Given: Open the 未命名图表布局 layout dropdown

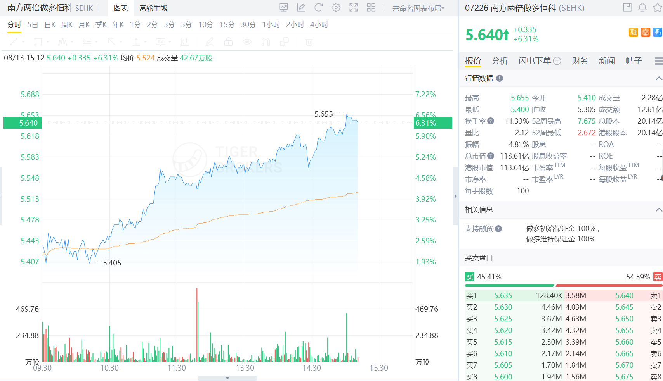Looking at the screenshot, I should (x=418, y=8).
